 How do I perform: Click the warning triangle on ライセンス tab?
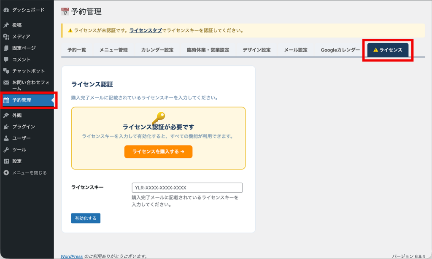(x=375, y=49)
